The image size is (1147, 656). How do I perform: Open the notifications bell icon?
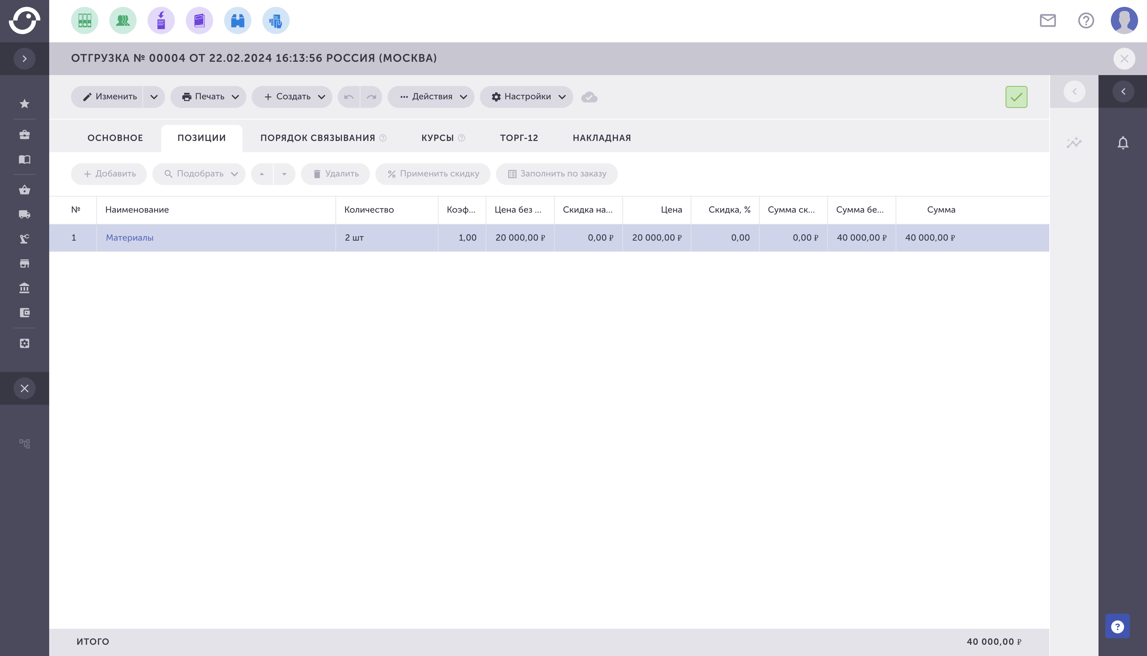[x=1123, y=143]
